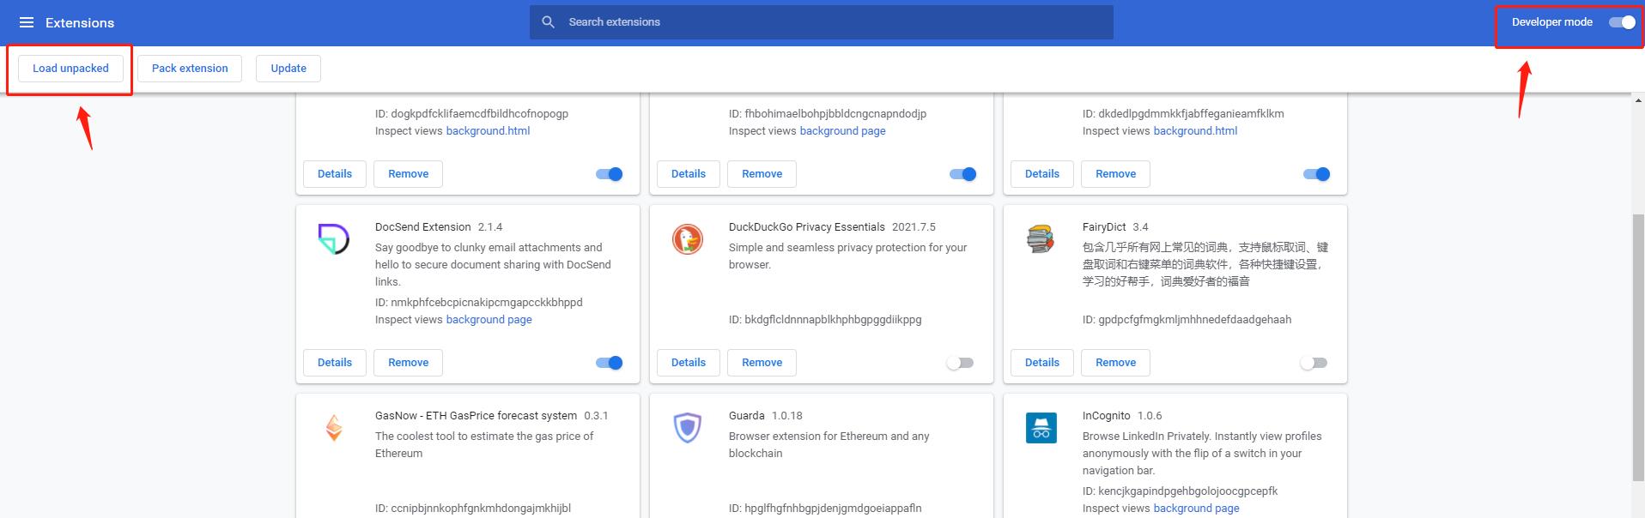Viewport: 1645px width, 518px height.
Task: Click the search magnifier icon
Action: (548, 22)
